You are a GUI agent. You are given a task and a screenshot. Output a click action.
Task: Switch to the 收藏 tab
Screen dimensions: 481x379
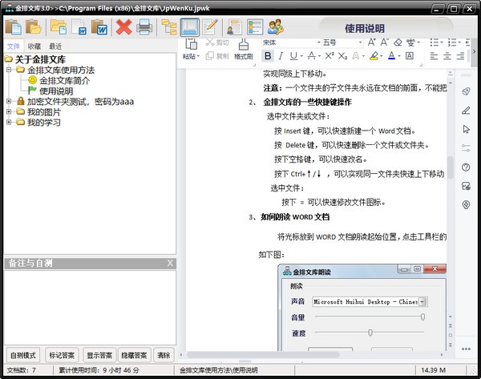coord(34,46)
